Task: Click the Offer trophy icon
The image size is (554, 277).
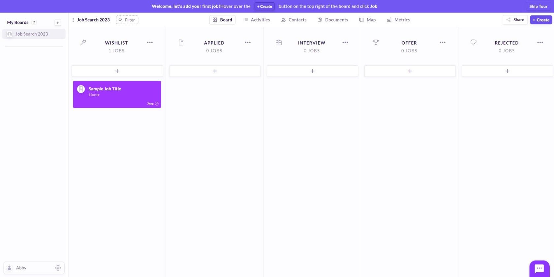Action: [x=376, y=42]
